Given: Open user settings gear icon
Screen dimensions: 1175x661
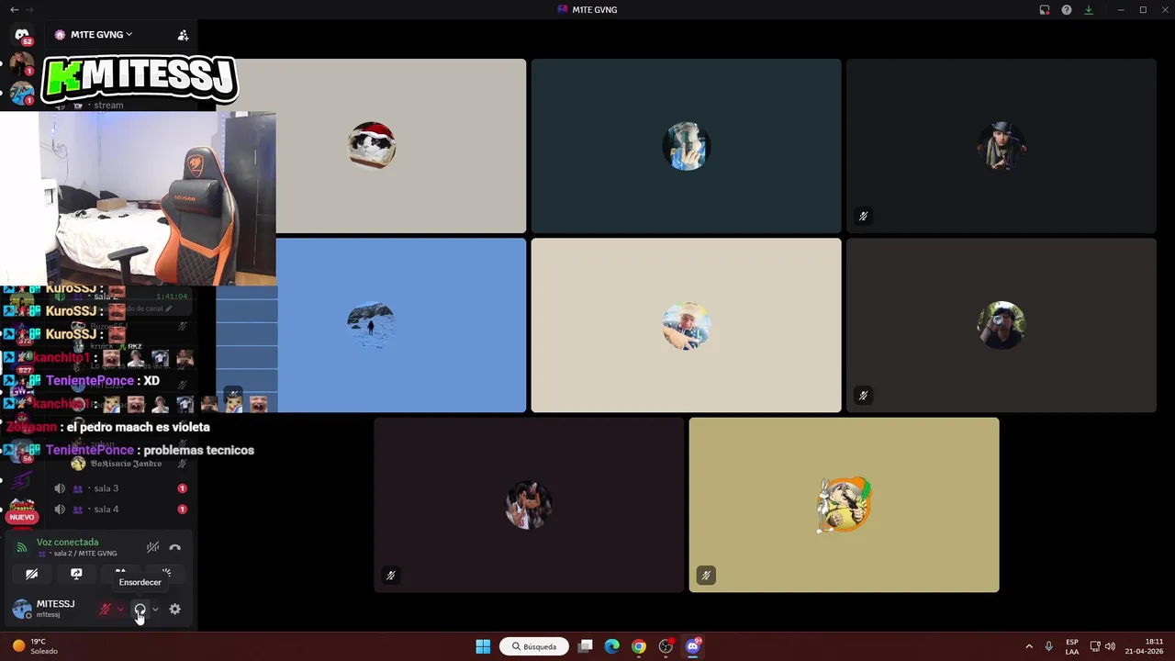Looking at the screenshot, I should click(174, 610).
